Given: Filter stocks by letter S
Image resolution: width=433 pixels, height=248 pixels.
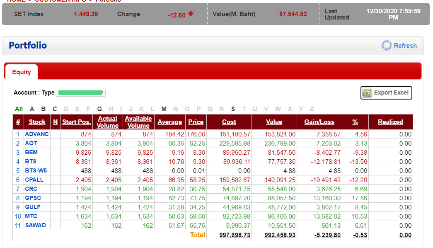Looking at the screenshot, I should tap(233, 109).
